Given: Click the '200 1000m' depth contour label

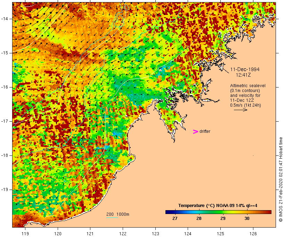Looking at the screenshot, I should point(117,214).
